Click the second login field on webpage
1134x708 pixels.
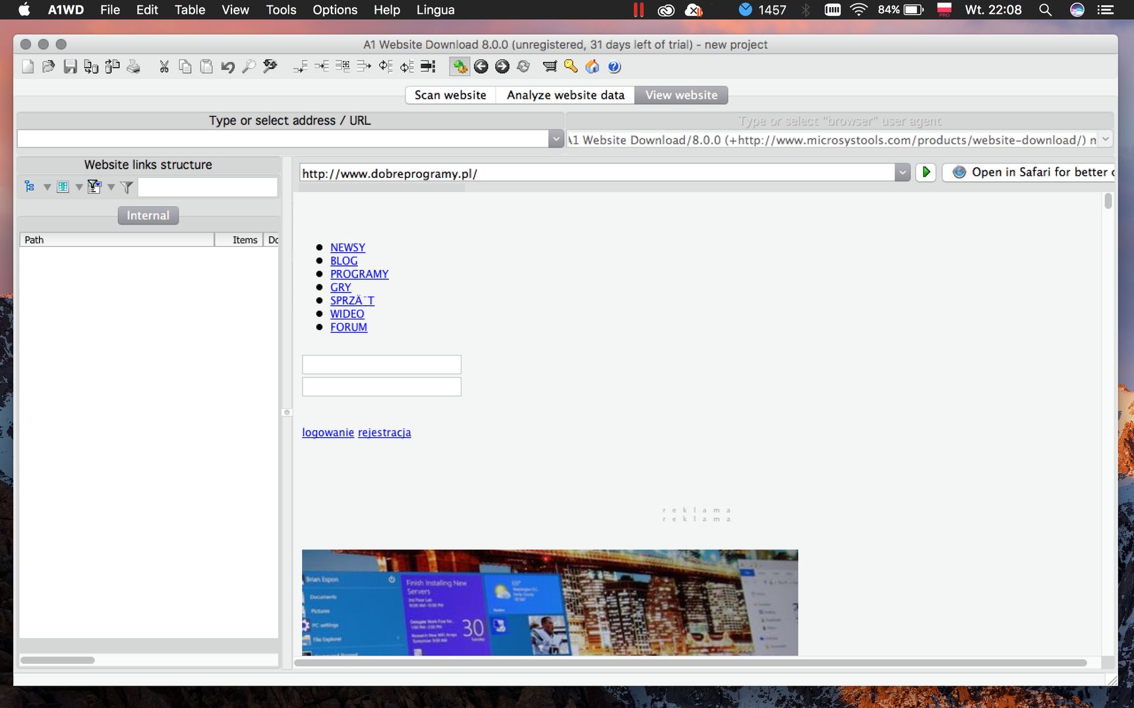[382, 387]
